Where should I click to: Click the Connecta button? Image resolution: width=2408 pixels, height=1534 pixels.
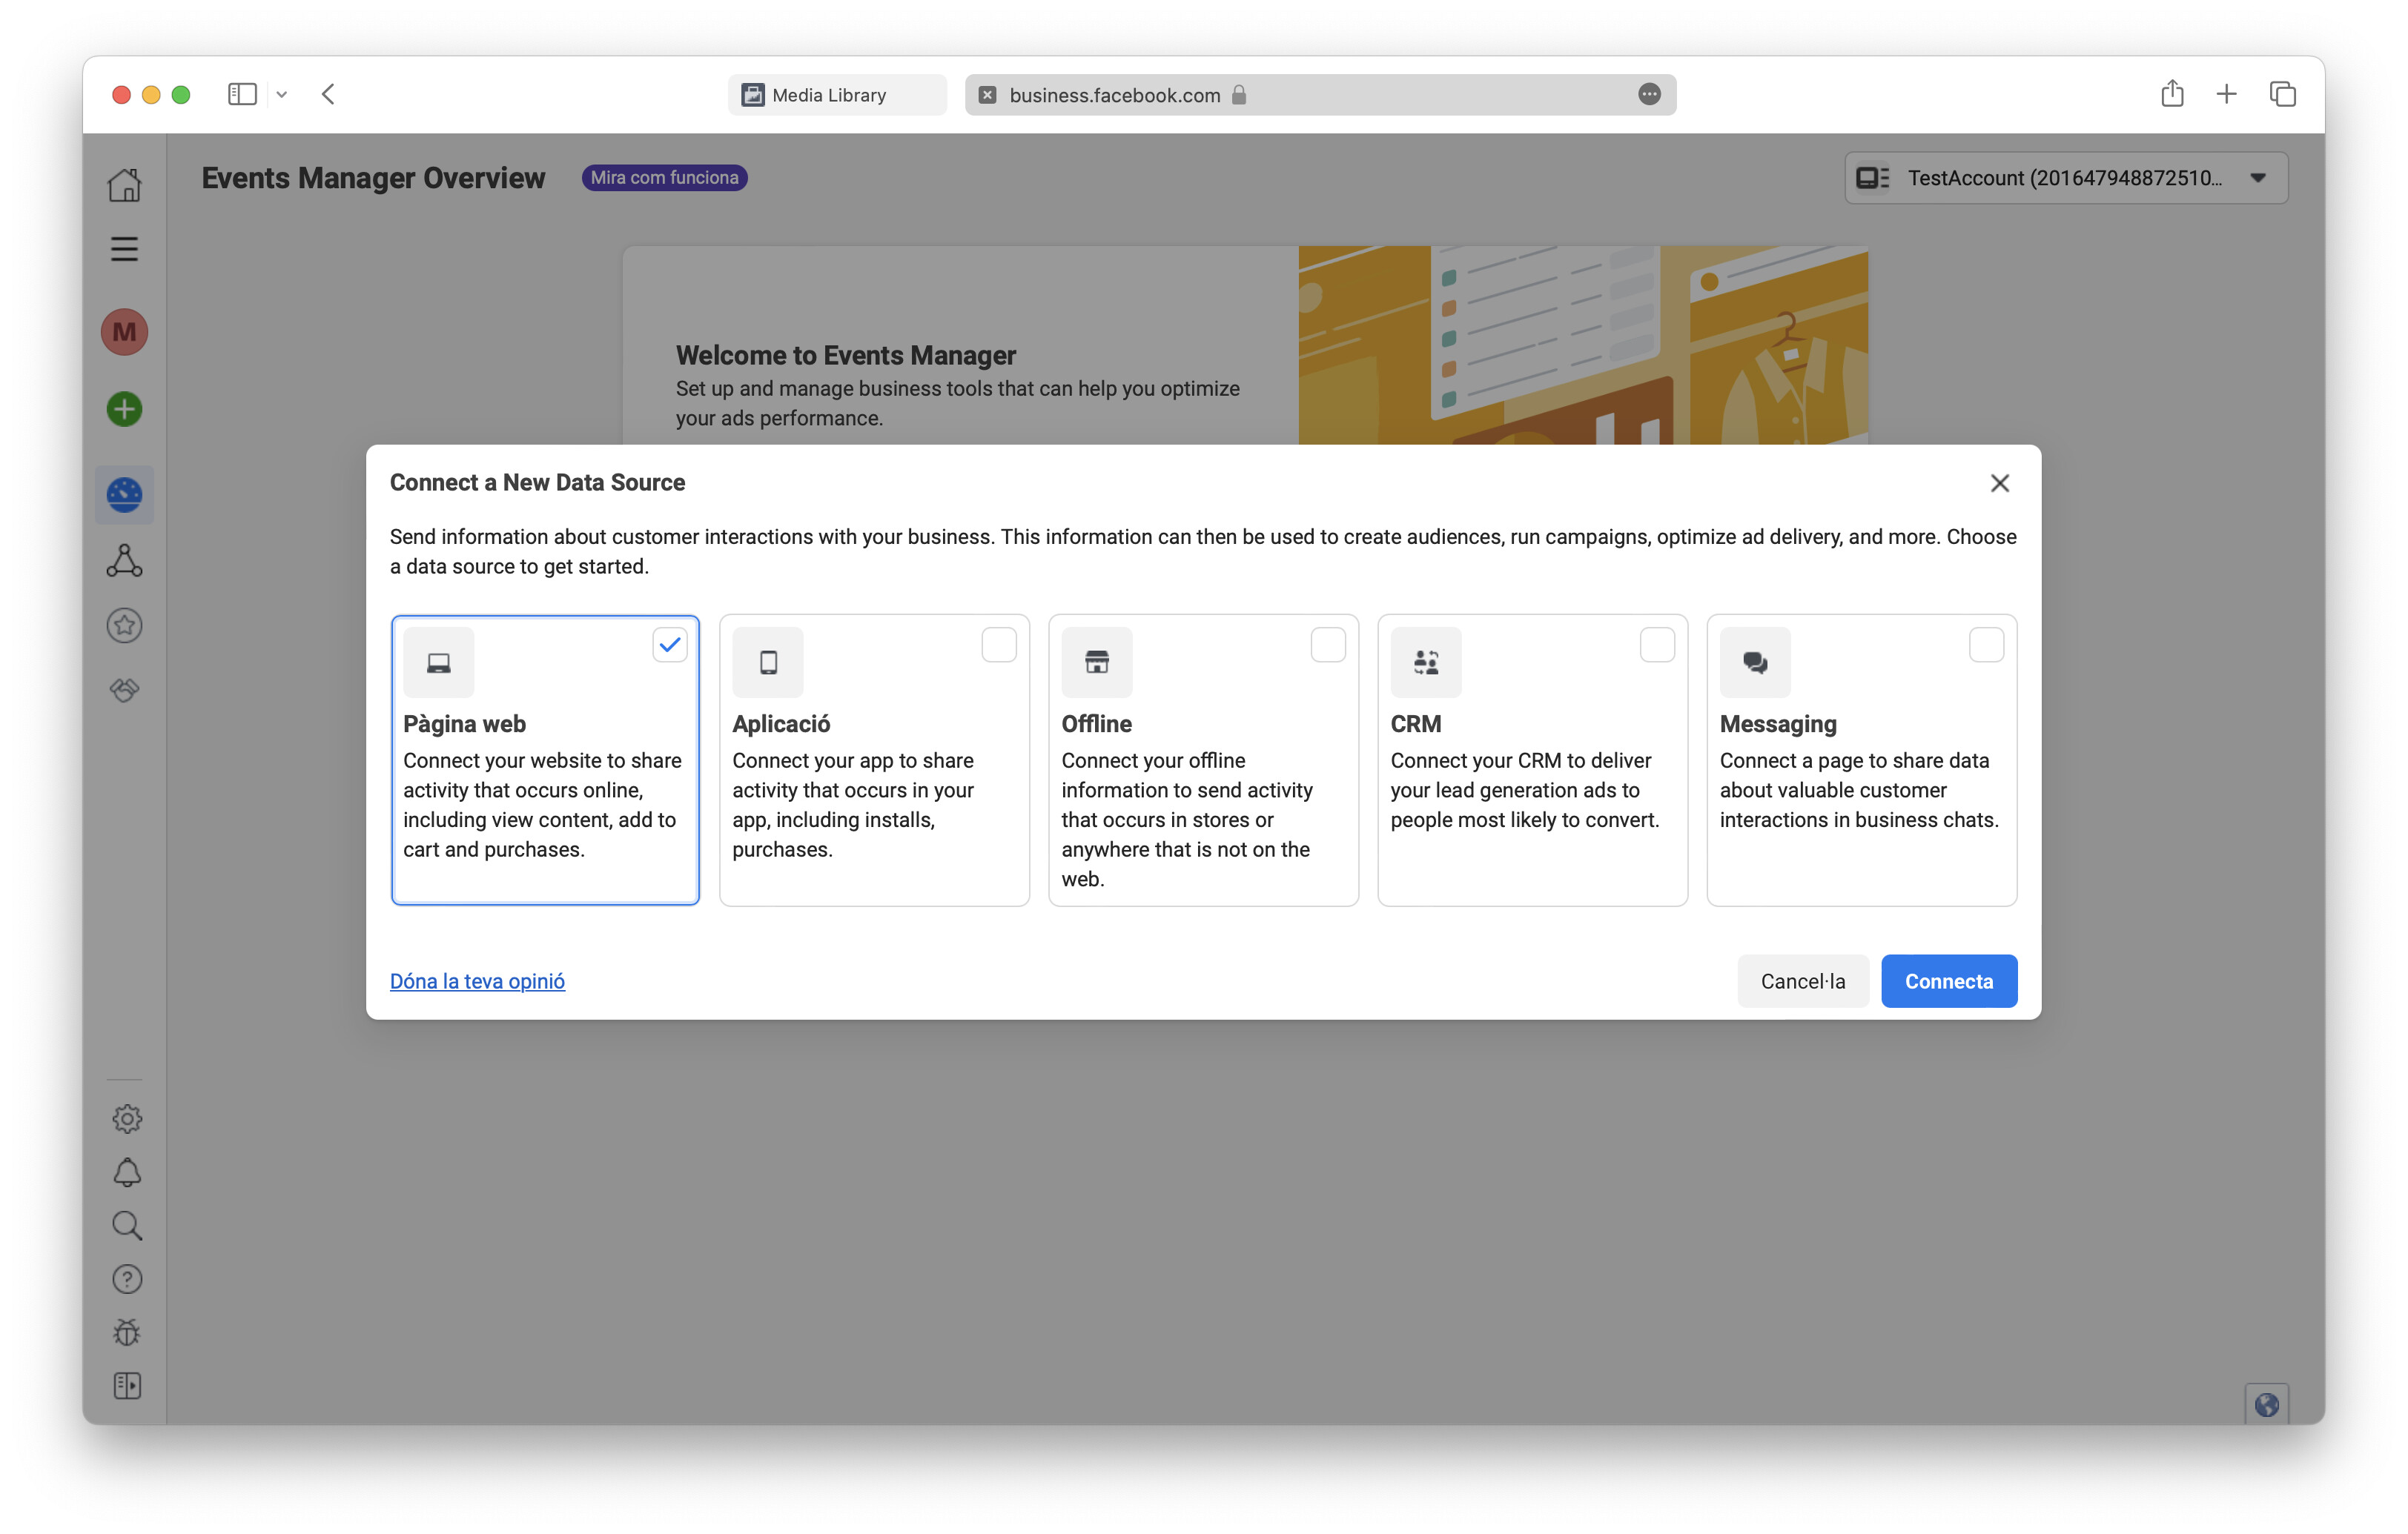click(1948, 980)
